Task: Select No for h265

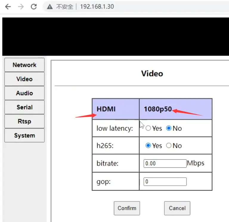Action: pos(169,145)
